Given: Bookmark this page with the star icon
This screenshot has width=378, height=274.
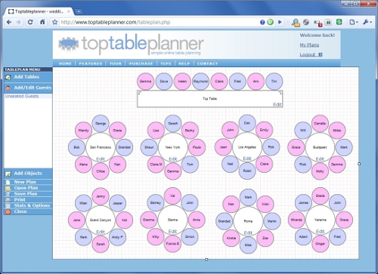Looking at the screenshot, I should point(54,22).
